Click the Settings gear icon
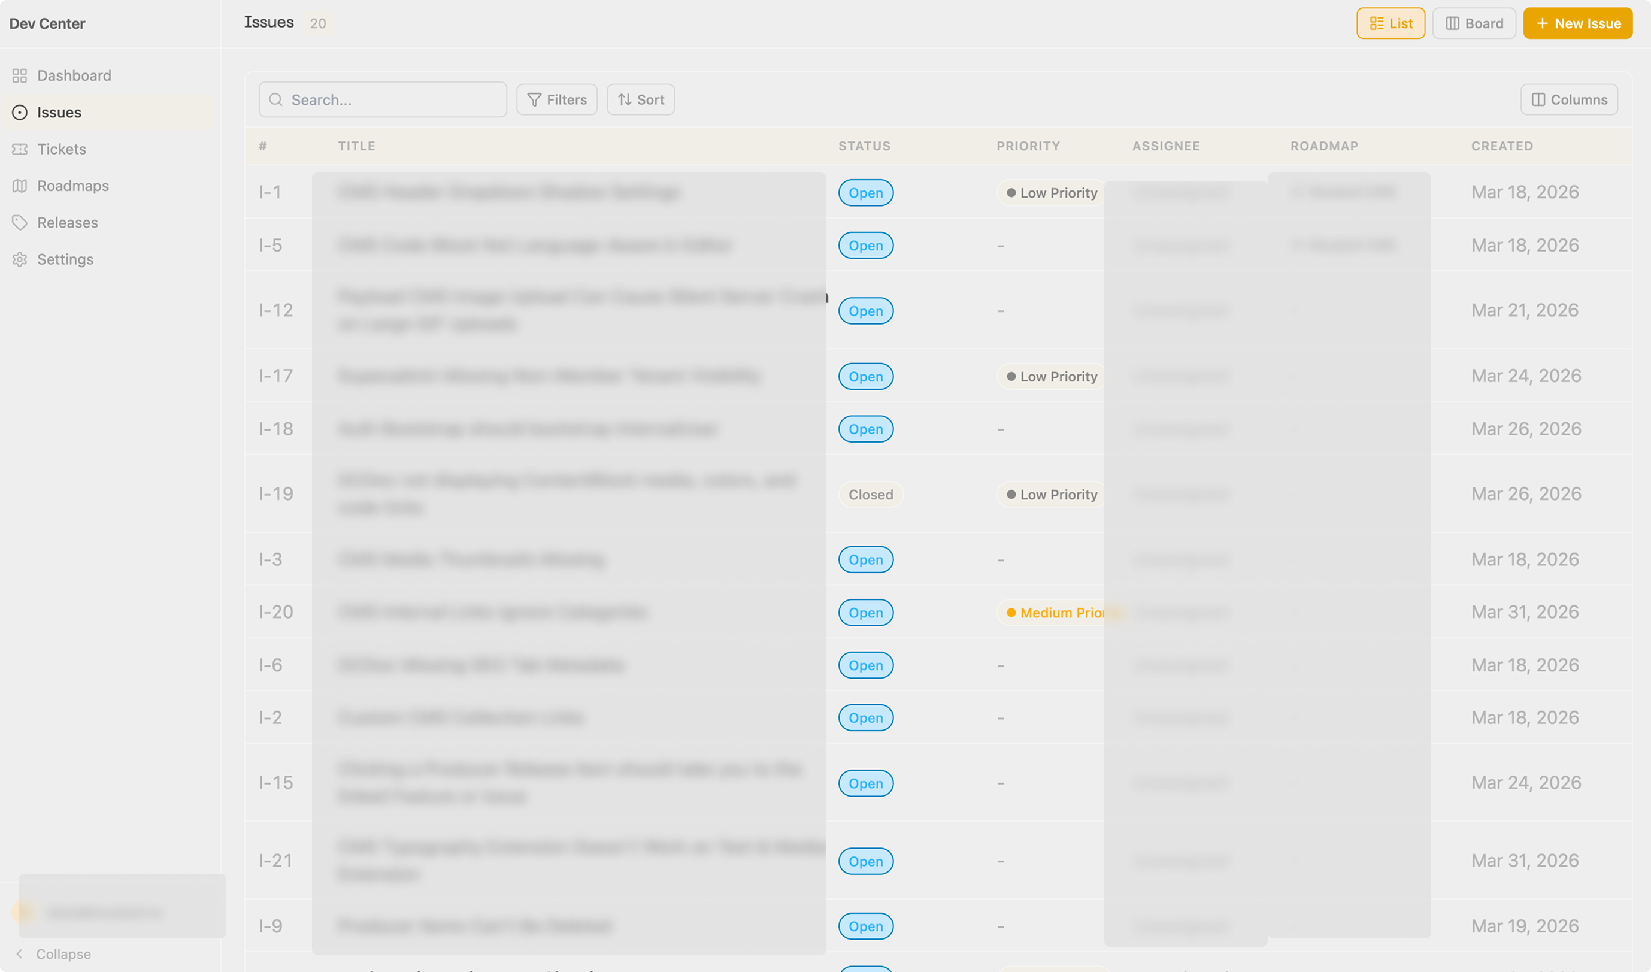The width and height of the screenshot is (1651, 972). (20, 259)
